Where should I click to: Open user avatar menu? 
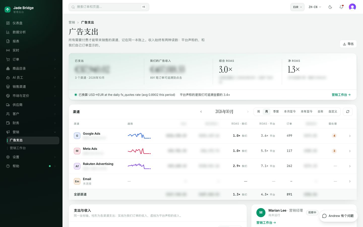click(352, 7)
